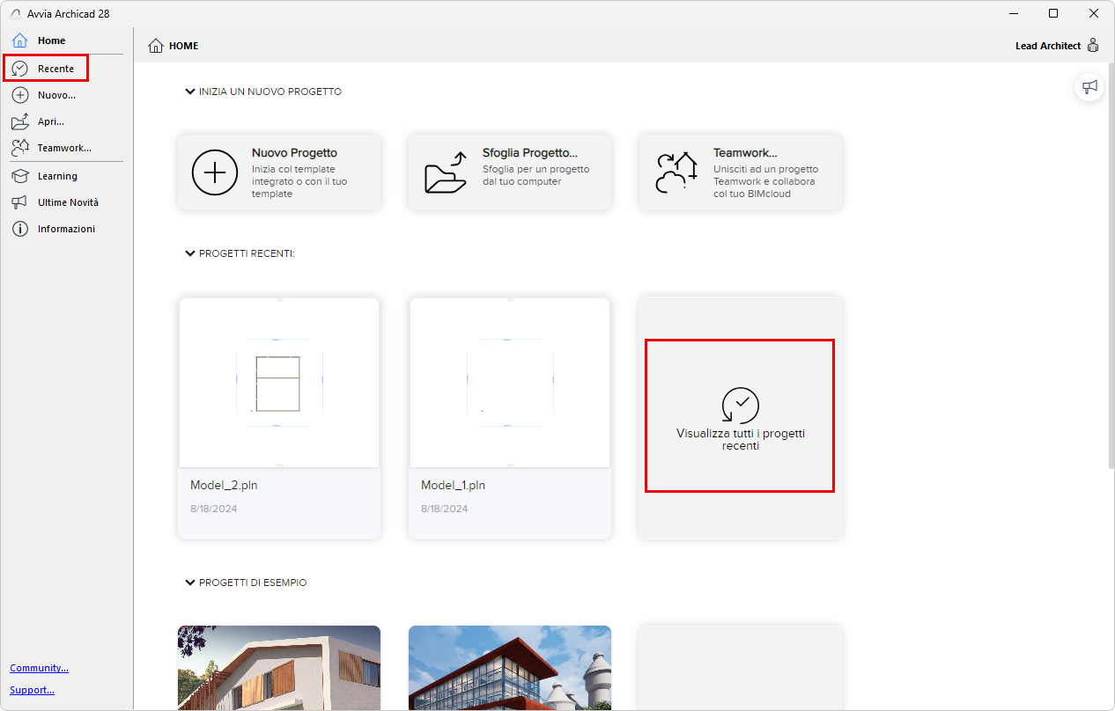Click the Nuovo Progetto card title
Screen dimensions: 1115x711
(x=294, y=153)
